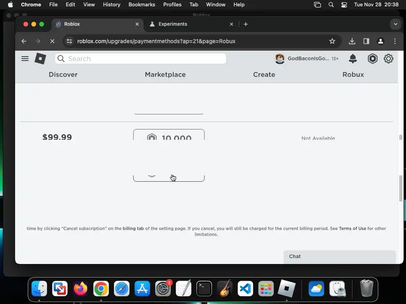Click the $99.99 price text
Viewport: 406px width, 304px height.
[x=57, y=137]
